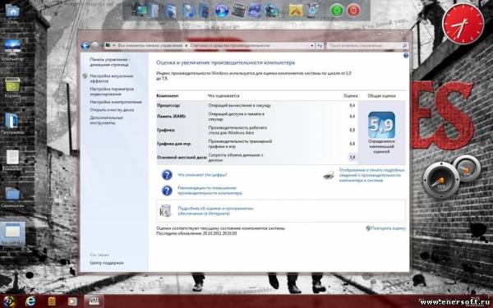This screenshot has width=493, height=308.
Task: Click the refresh button beside the address bar
Action: (320, 45)
